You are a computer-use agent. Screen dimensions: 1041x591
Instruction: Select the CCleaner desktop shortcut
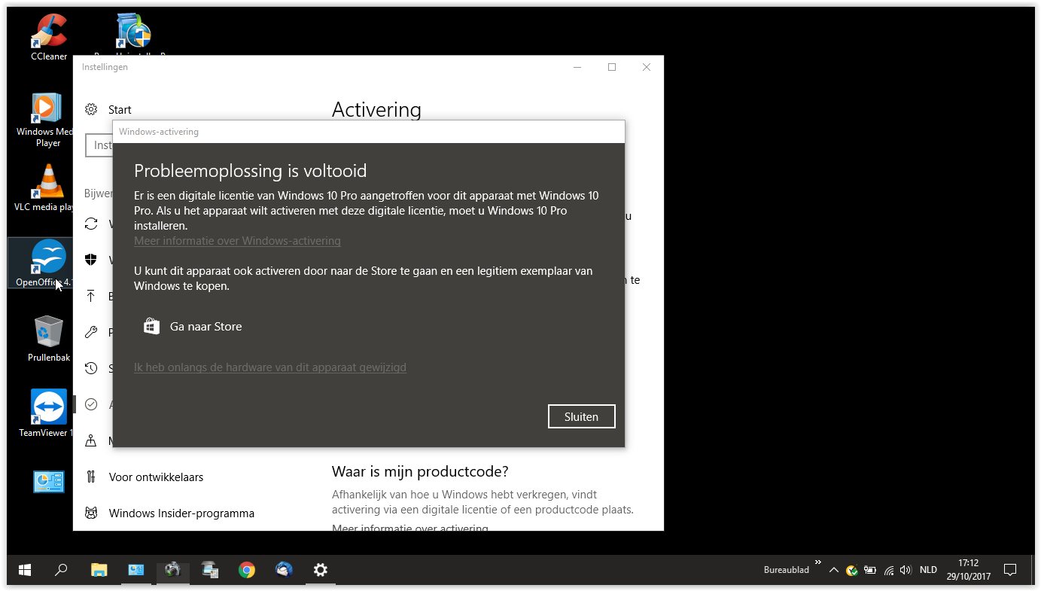click(49, 37)
